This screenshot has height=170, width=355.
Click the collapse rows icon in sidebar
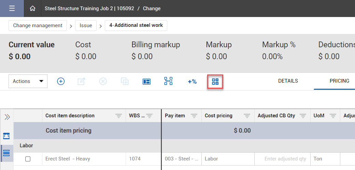tap(6, 136)
